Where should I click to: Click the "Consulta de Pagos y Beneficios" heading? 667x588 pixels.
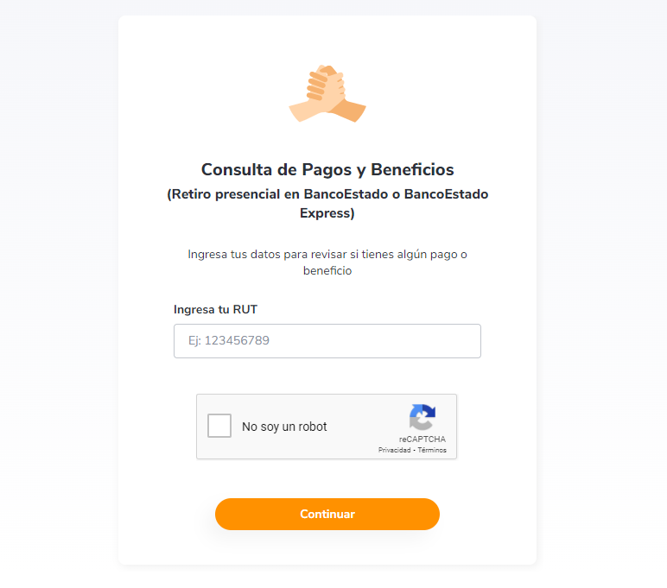click(x=327, y=169)
